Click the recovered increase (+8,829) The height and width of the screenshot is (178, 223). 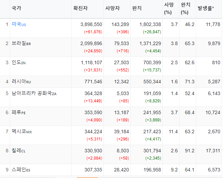153,101
